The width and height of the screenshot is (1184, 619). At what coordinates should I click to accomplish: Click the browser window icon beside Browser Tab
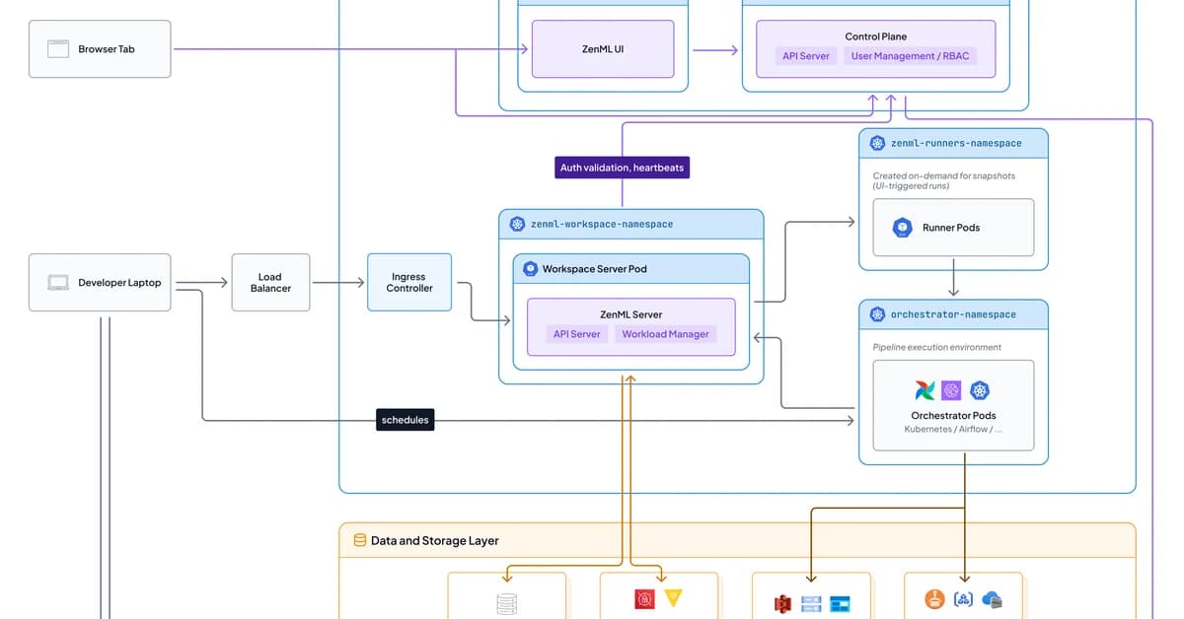coord(58,48)
